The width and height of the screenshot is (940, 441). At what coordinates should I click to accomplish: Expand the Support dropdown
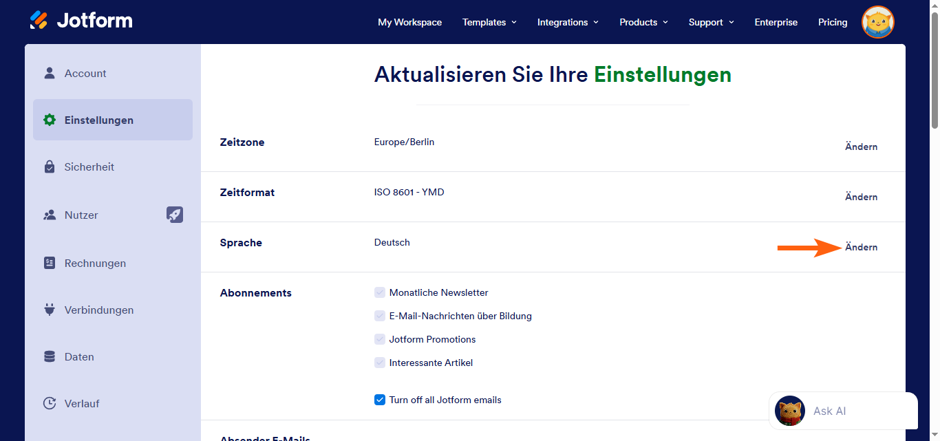click(x=710, y=22)
